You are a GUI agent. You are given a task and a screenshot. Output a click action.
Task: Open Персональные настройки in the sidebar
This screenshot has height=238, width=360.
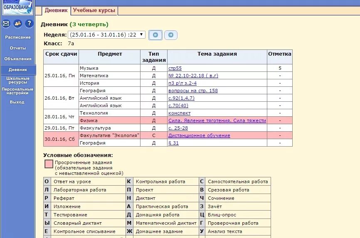[x=17, y=91]
